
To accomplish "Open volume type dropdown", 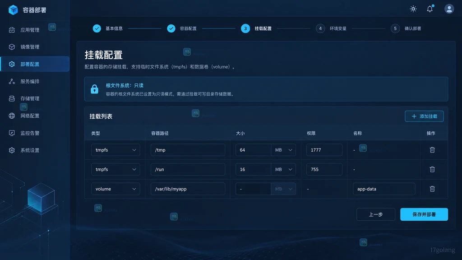I will tap(115, 189).
